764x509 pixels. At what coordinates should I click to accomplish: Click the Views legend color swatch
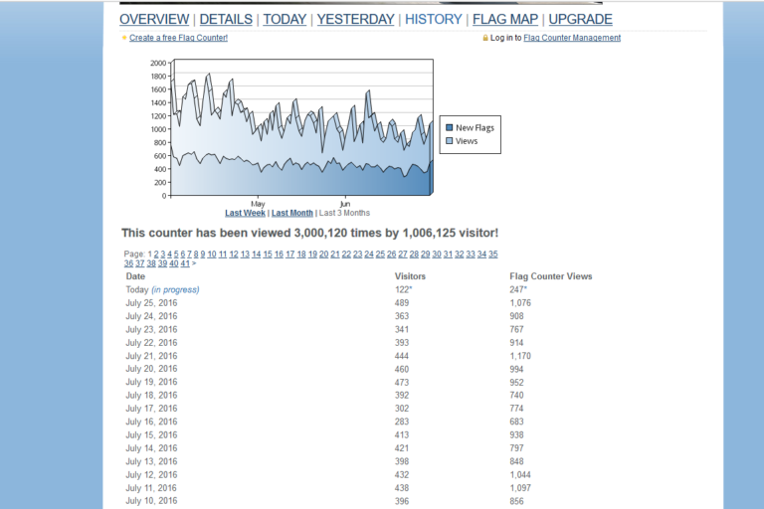450,141
